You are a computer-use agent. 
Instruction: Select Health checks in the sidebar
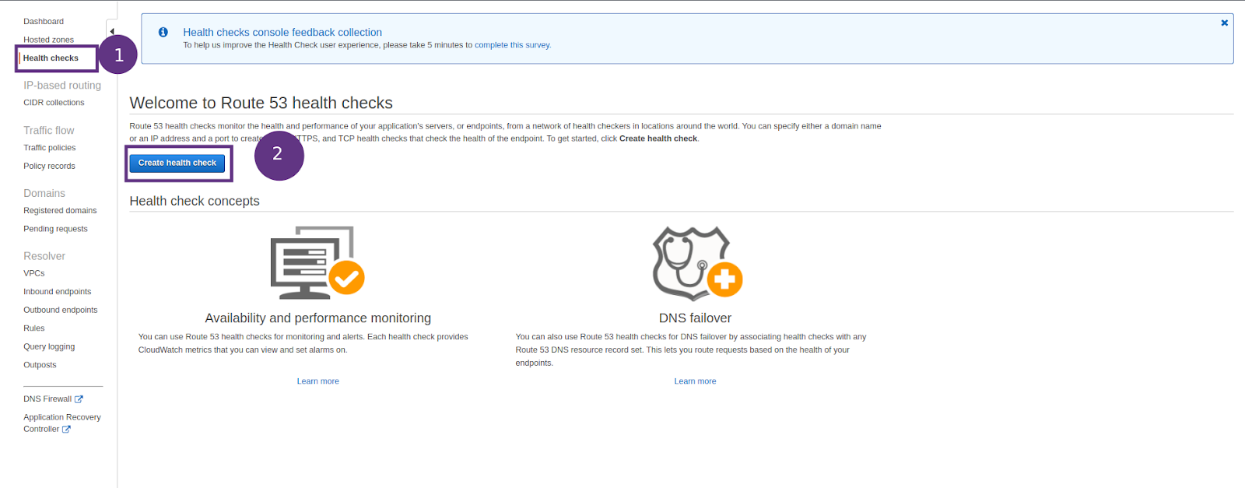pos(51,58)
